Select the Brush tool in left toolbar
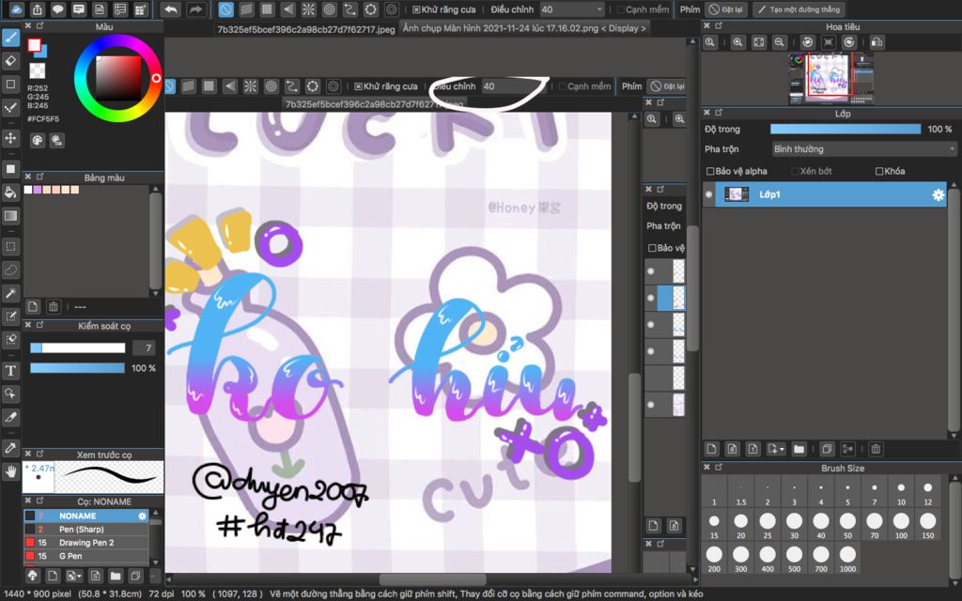Screen dimensions: 962x601 click(10, 38)
